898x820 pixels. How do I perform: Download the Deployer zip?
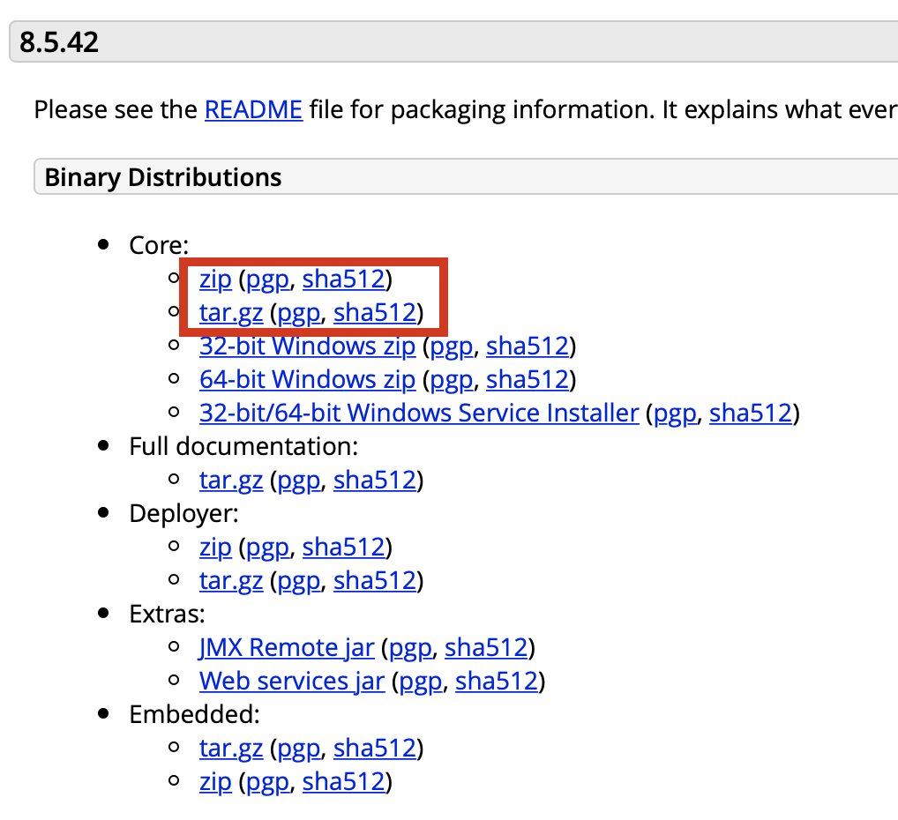[x=215, y=548]
